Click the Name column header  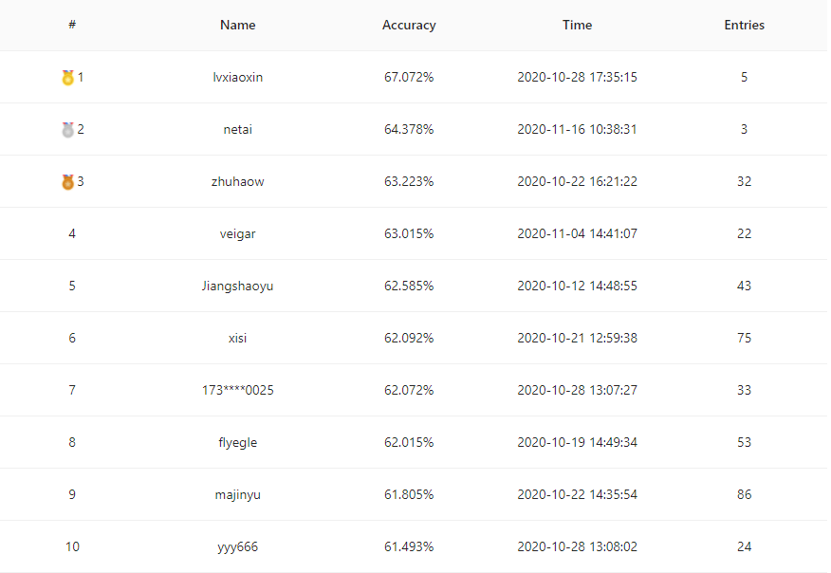[238, 26]
